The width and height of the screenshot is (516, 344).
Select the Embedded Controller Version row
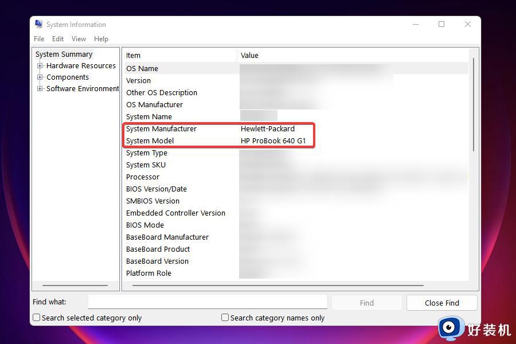coord(296,213)
